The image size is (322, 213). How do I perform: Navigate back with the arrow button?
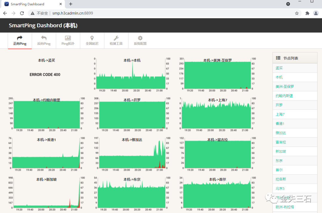pyautogui.click(x=5, y=13)
